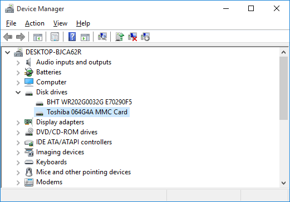Screen dimensions: 290x202
Task: Select the Keyboards label
Action: click(51, 162)
